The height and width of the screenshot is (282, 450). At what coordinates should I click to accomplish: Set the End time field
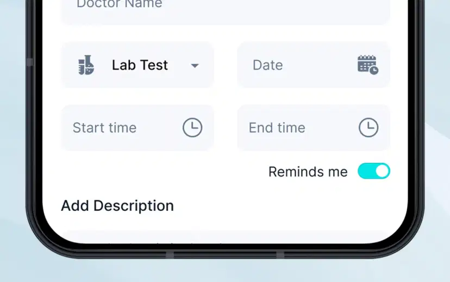313,128
